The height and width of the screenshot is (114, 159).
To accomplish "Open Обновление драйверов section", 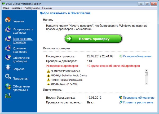I will tap(21, 59).
